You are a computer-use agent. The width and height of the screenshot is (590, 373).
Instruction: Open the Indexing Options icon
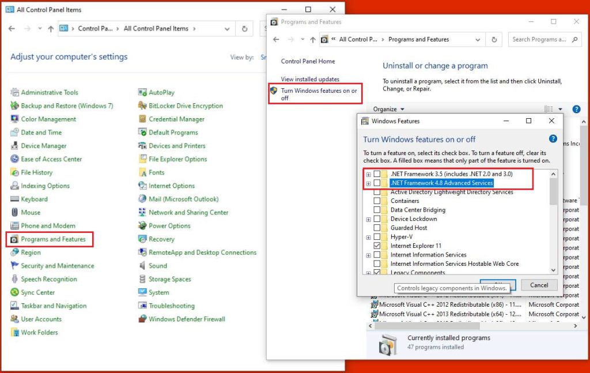(x=14, y=186)
